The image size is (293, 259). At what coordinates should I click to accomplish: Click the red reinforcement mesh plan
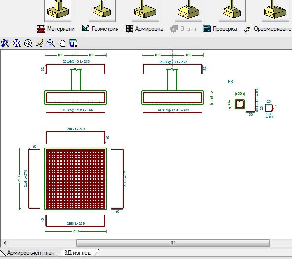pyautogui.click(x=76, y=179)
